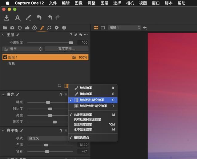This screenshot has width=197, height=159.
Task: Collapse the 曝光 panel section
Action: pos(4,94)
